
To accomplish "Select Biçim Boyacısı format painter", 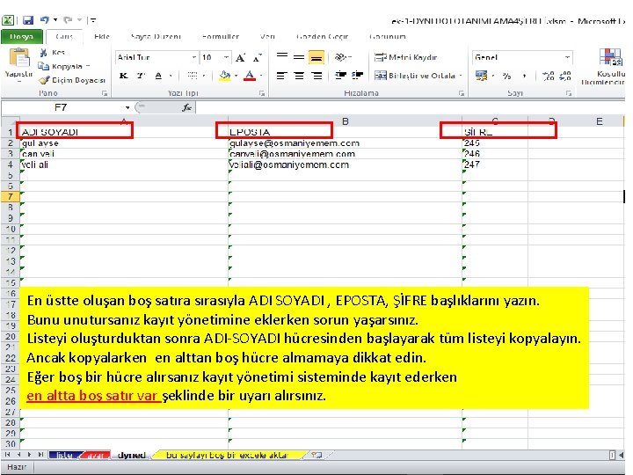I will (73, 80).
